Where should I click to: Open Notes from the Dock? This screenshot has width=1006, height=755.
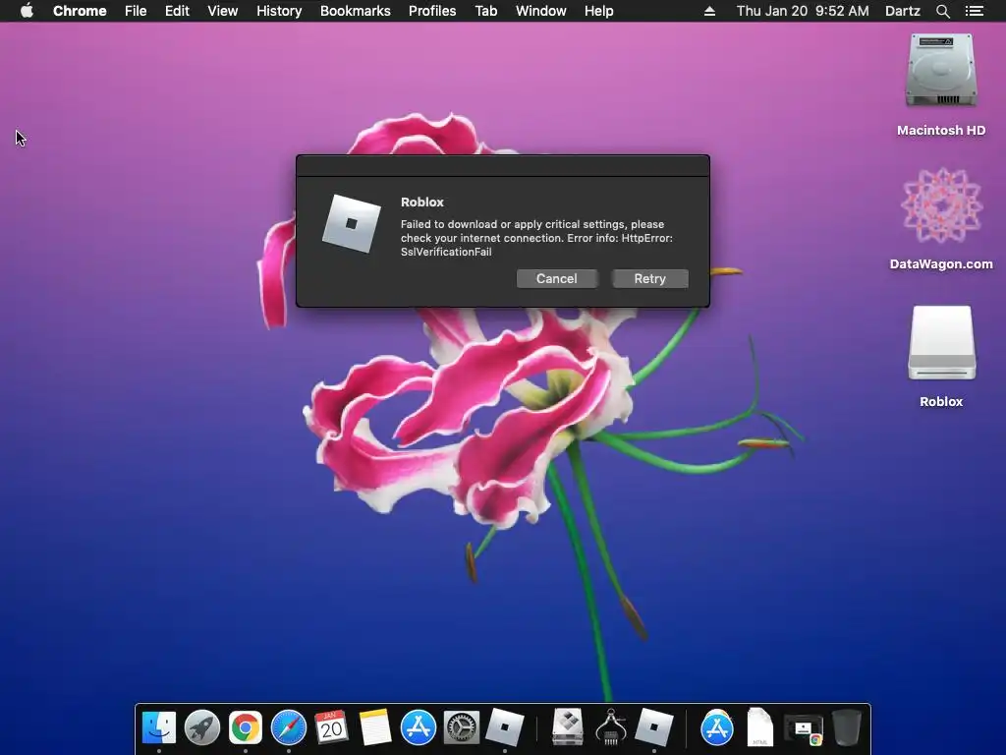point(375,727)
